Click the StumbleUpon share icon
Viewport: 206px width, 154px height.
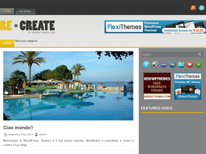coord(181,64)
